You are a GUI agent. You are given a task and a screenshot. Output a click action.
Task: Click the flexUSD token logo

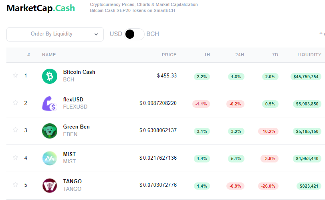(x=50, y=103)
